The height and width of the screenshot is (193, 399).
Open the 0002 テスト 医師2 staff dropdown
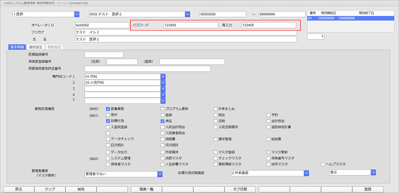[x=188, y=14]
